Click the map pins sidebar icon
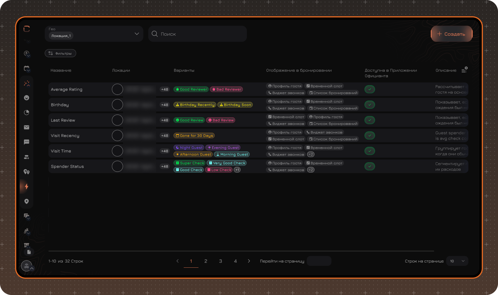 coord(26,172)
